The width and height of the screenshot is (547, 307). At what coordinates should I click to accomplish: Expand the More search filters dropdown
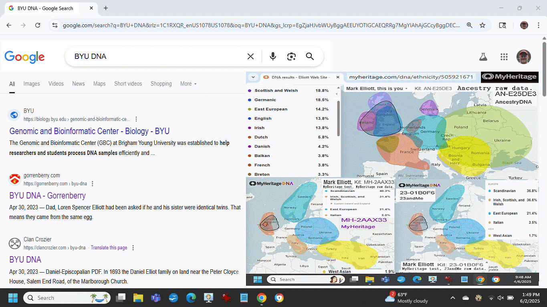(x=188, y=84)
